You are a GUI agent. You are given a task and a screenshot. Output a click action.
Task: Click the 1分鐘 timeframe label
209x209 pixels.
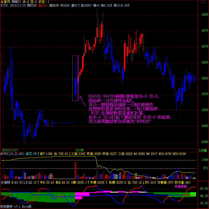pyautogui.click(x=202, y=150)
